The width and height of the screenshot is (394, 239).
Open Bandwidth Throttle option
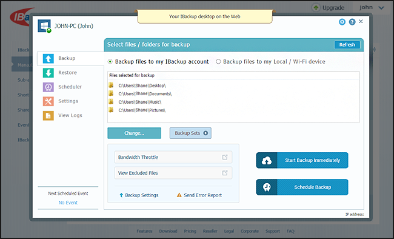pyautogui.click(x=173, y=157)
